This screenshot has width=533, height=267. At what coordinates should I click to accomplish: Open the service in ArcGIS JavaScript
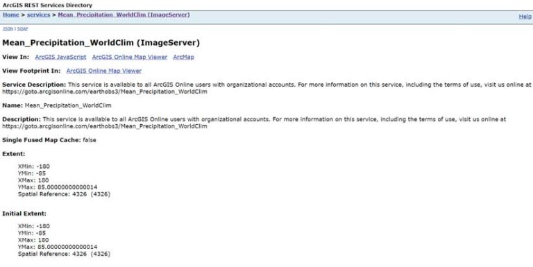coord(60,57)
